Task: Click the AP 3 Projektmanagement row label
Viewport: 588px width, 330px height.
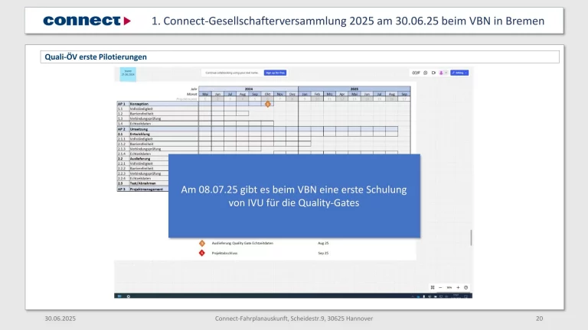Action: 142,189
